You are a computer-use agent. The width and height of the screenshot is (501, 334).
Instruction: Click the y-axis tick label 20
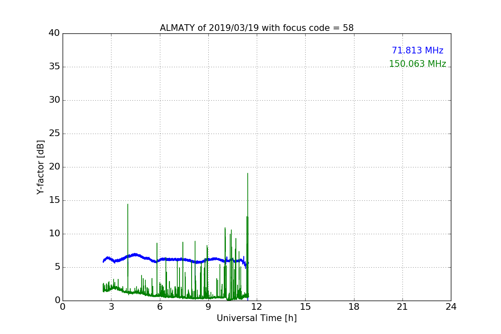point(54,167)
